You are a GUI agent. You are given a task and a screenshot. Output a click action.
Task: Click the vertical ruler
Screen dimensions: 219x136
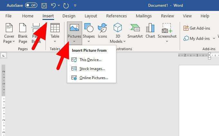4,100
